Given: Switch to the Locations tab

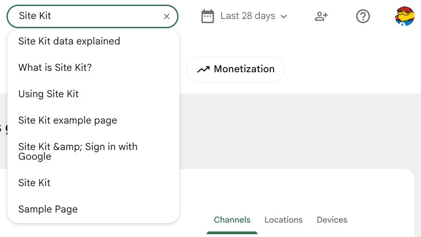Looking at the screenshot, I should 283,220.
